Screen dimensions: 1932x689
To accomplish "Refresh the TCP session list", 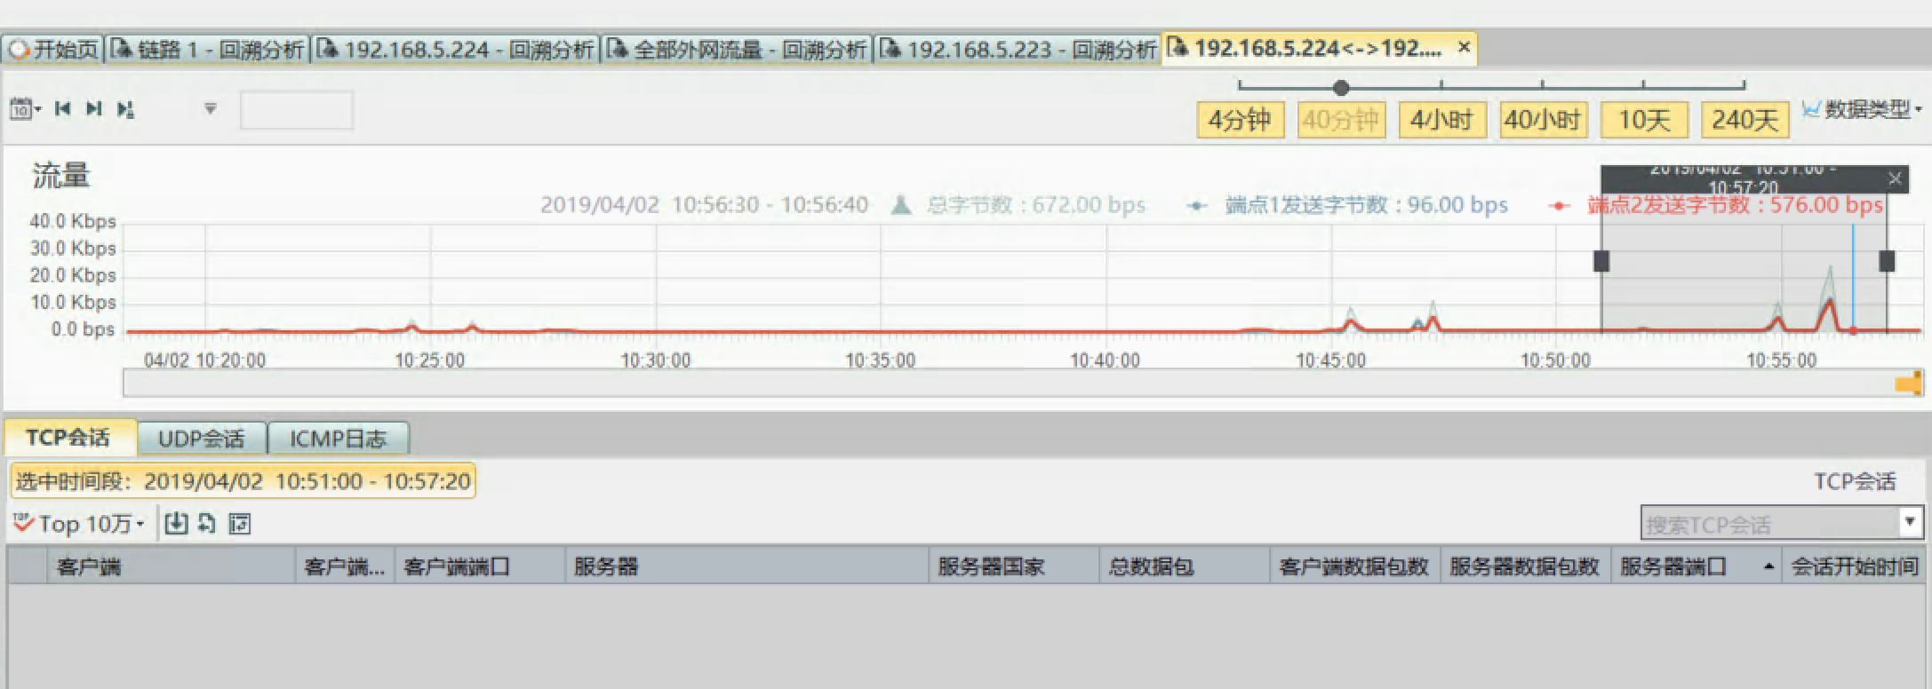I will tap(207, 524).
